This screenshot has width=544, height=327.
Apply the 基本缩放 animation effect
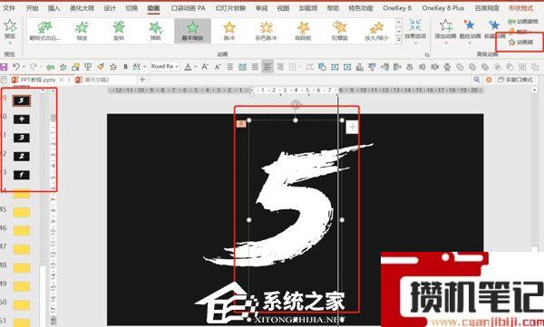coord(192,31)
